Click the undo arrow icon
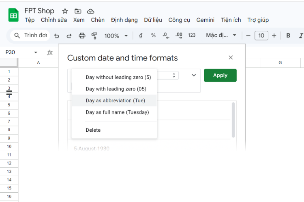Image resolution: width=304 pixels, height=202 pixels. (57, 36)
